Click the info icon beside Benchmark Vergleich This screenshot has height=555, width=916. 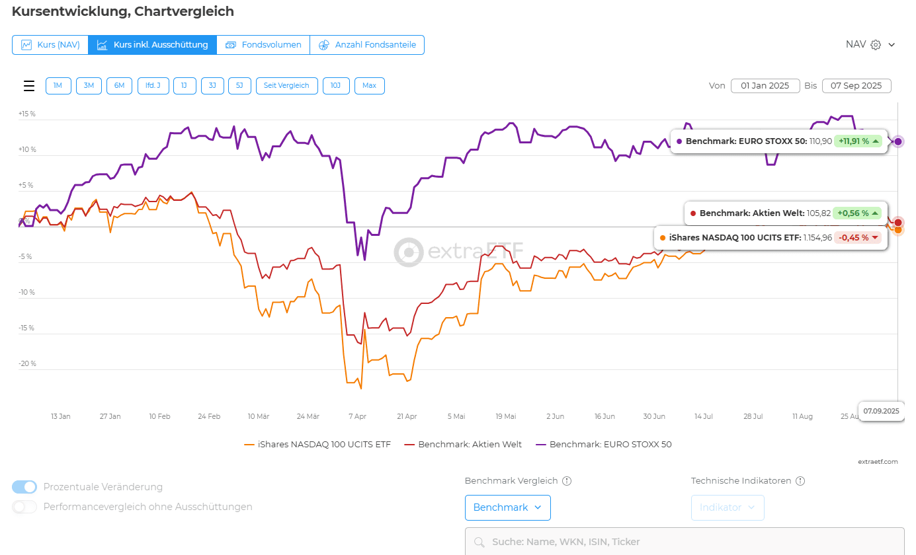coord(567,481)
